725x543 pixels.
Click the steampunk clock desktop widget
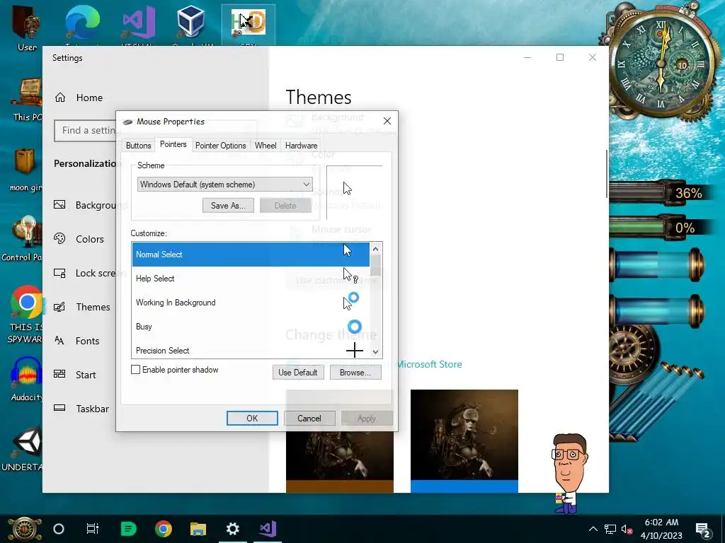click(661, 64)
